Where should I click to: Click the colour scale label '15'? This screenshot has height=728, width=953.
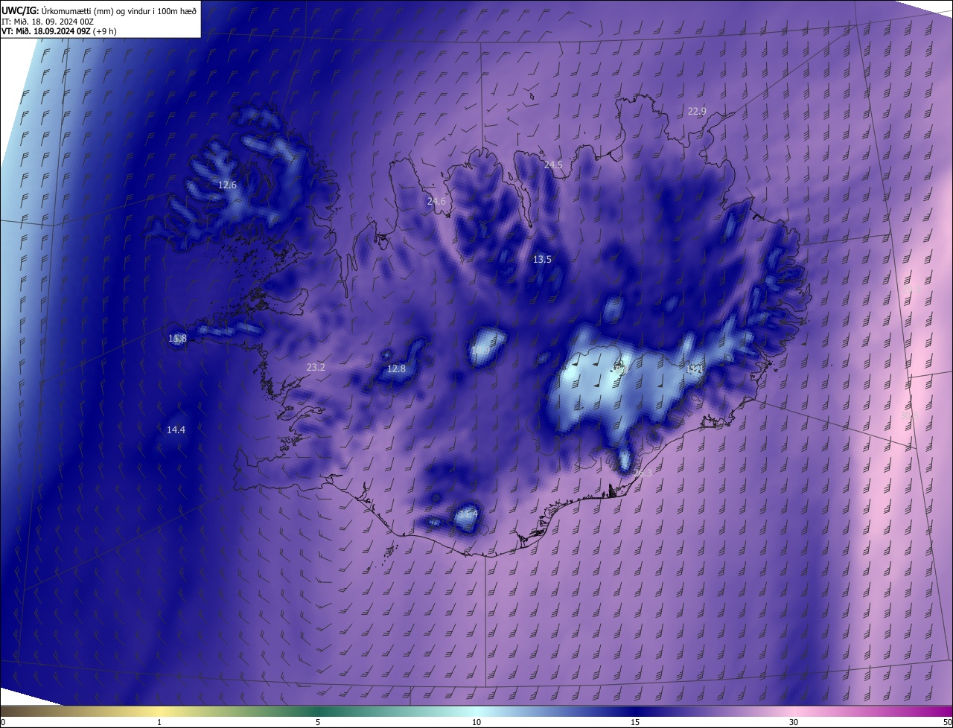coord(635,722)
